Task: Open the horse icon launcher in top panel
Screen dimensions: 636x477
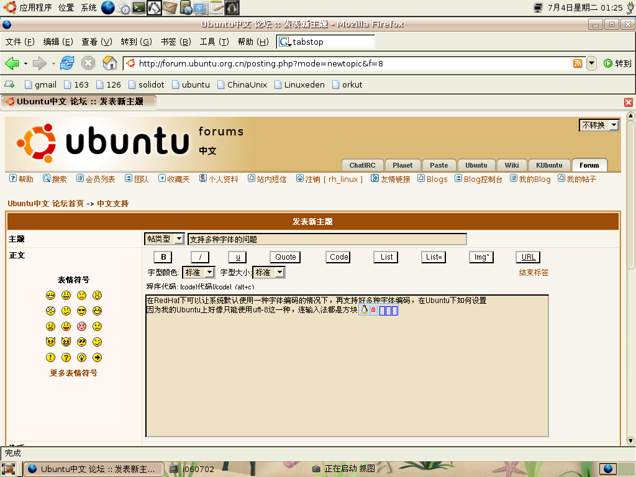Action: pyautogui.click(x=154, y=7)
